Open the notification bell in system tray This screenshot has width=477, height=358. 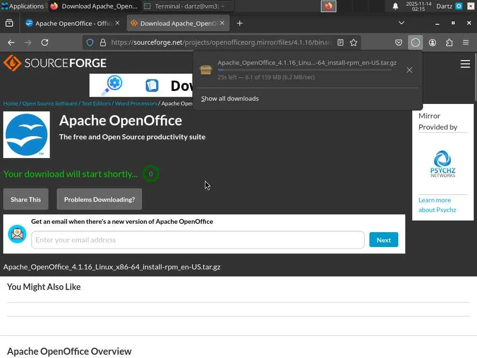(395, 6)
